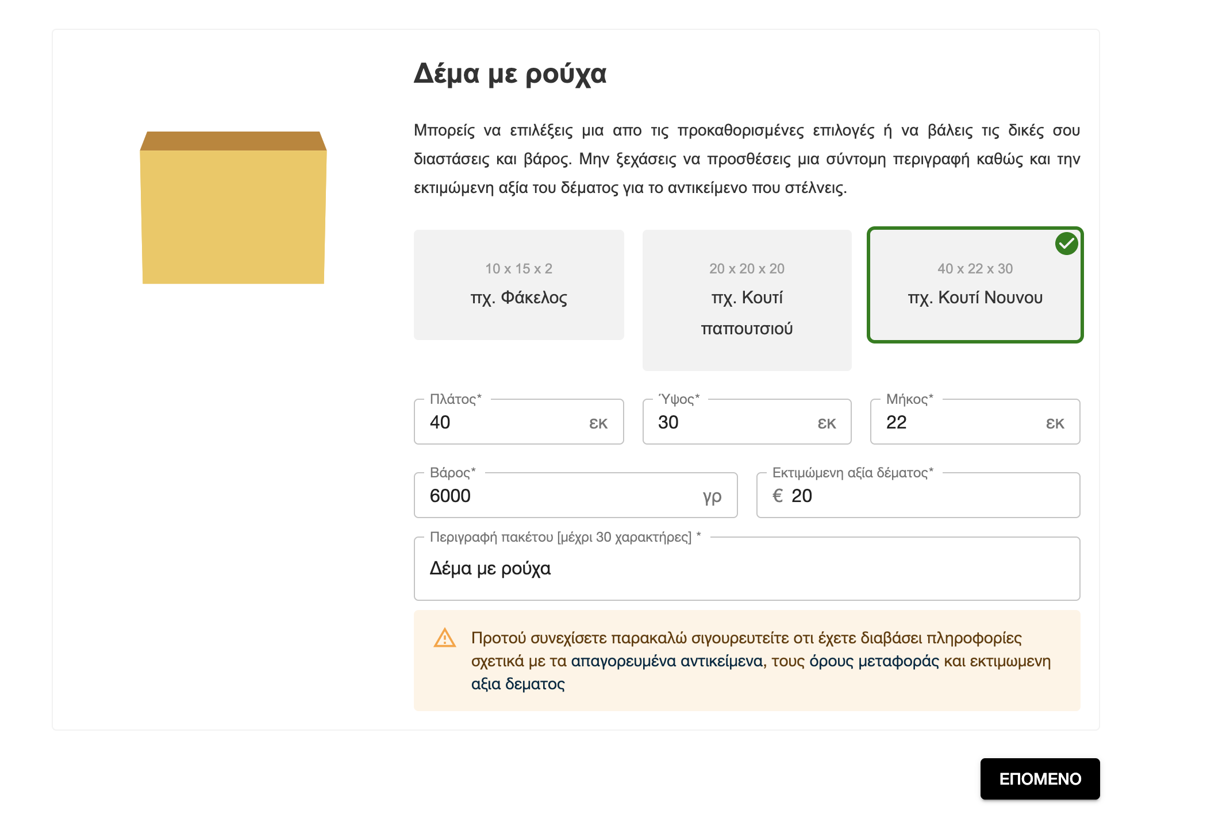The width and height of the screenshot is (1207, 826).
Task: Click the Περιγραφή πακέτου description field
Action: tap(746, 569)
